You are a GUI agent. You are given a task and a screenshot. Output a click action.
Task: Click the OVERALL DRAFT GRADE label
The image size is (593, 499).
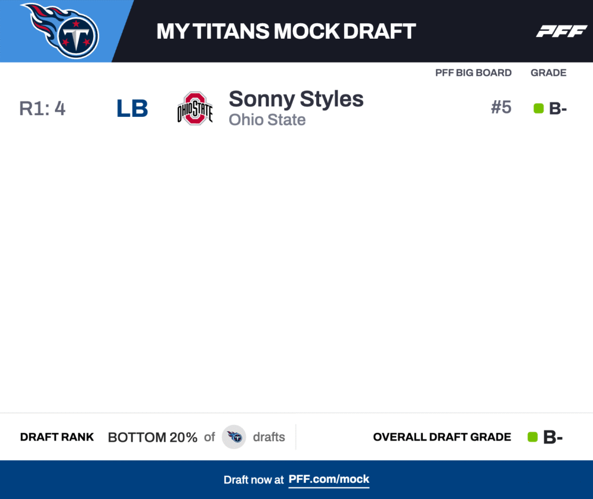(442, 437)
